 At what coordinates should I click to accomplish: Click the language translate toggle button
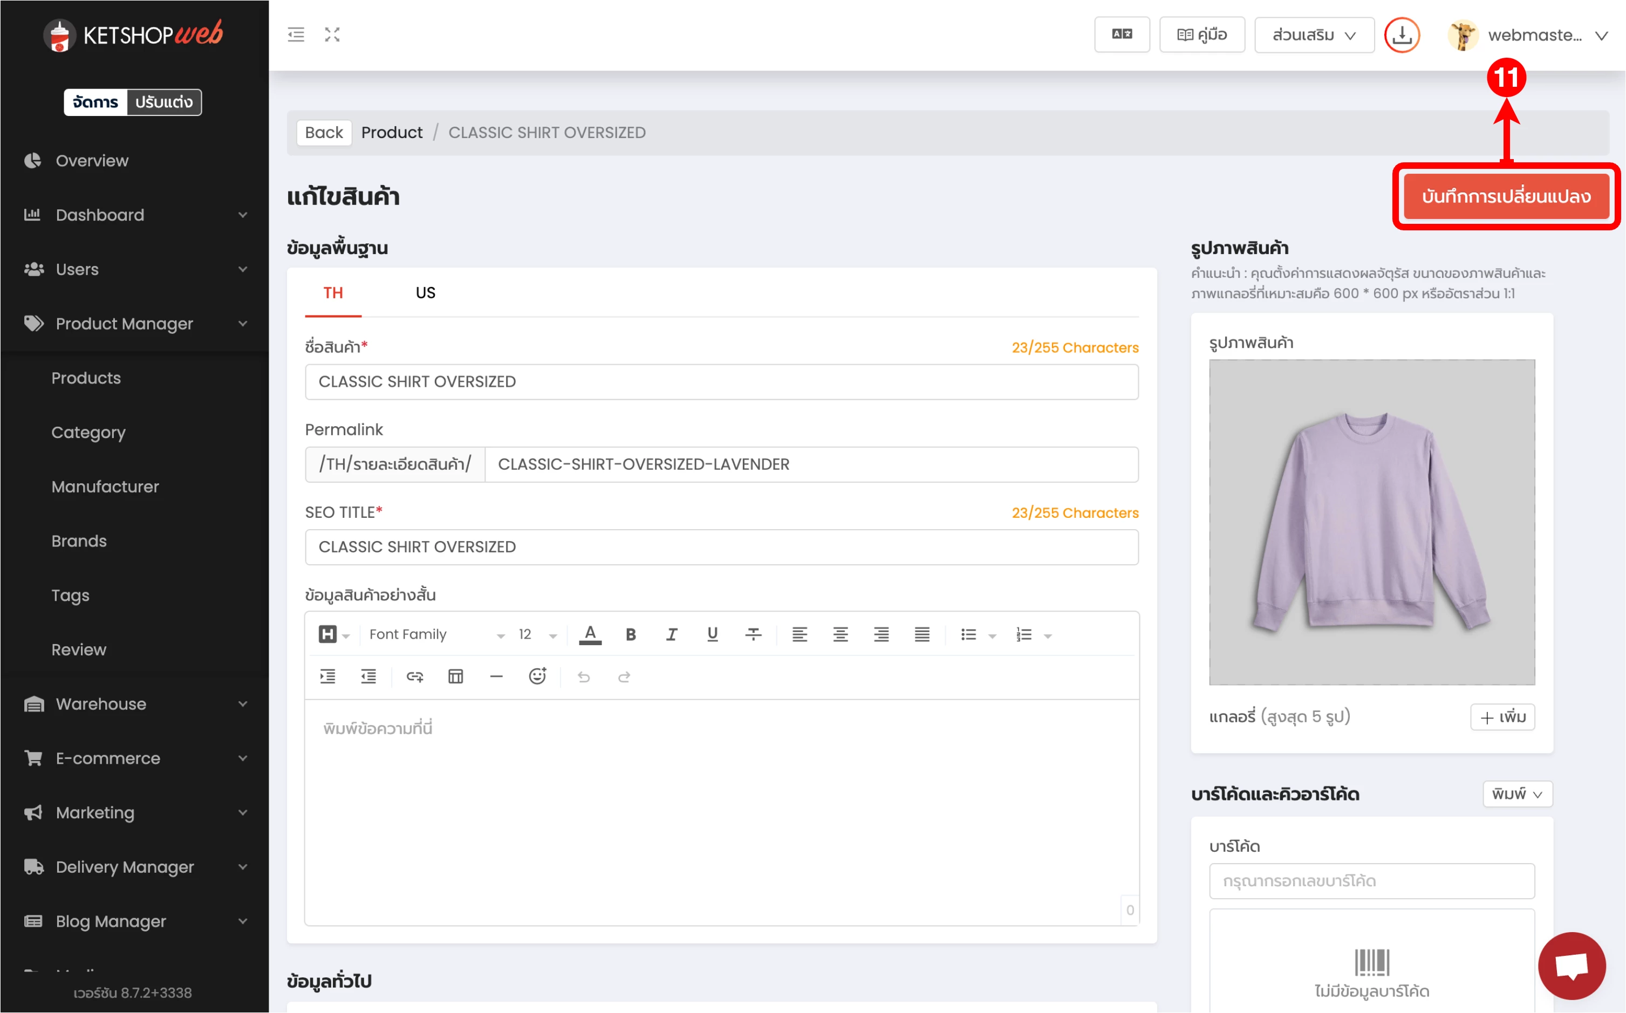tap(1122, 35)
